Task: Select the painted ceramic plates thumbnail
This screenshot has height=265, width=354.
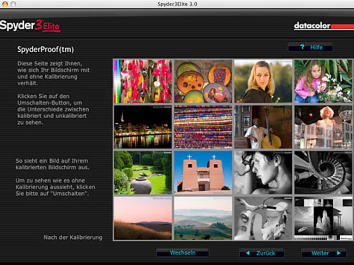Action: [203, 81]
